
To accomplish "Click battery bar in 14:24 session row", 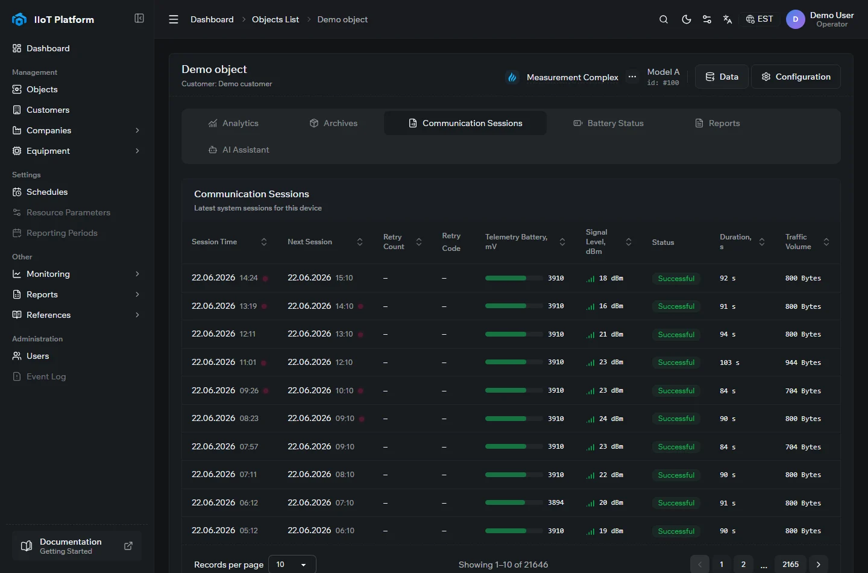I will click(514, 278).
